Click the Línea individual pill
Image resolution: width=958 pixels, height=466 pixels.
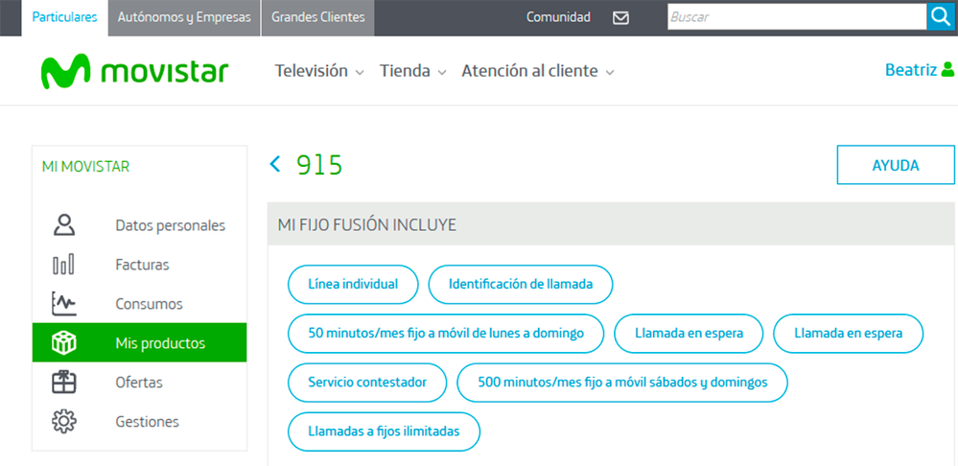coord(353,284)
